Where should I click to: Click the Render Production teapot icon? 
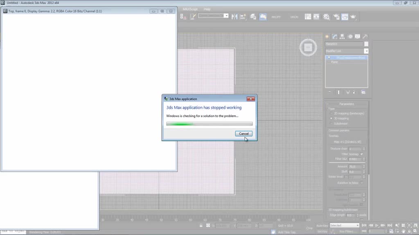[353, 17]
